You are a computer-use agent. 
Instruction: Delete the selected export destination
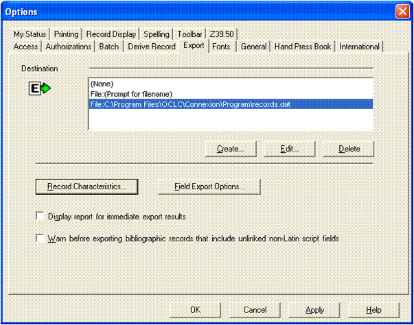coord(347,148)
